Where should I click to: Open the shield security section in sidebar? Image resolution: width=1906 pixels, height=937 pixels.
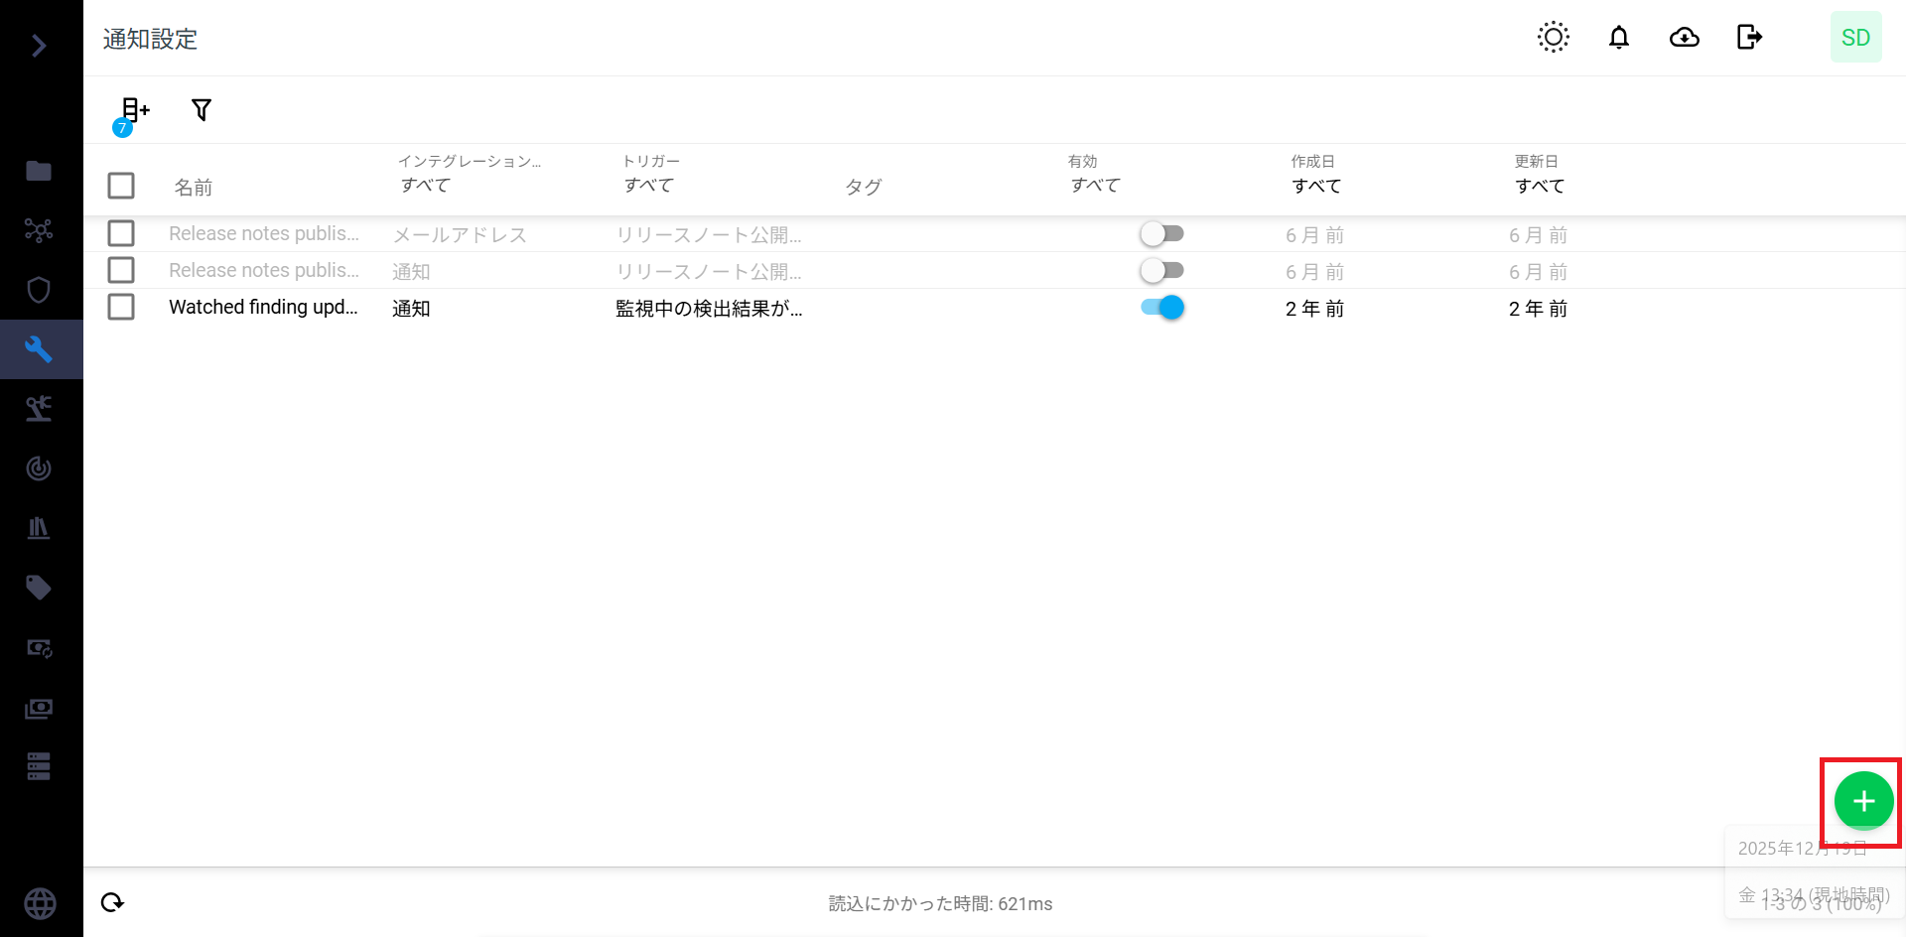pyautogui.click(x=40, y=289)
